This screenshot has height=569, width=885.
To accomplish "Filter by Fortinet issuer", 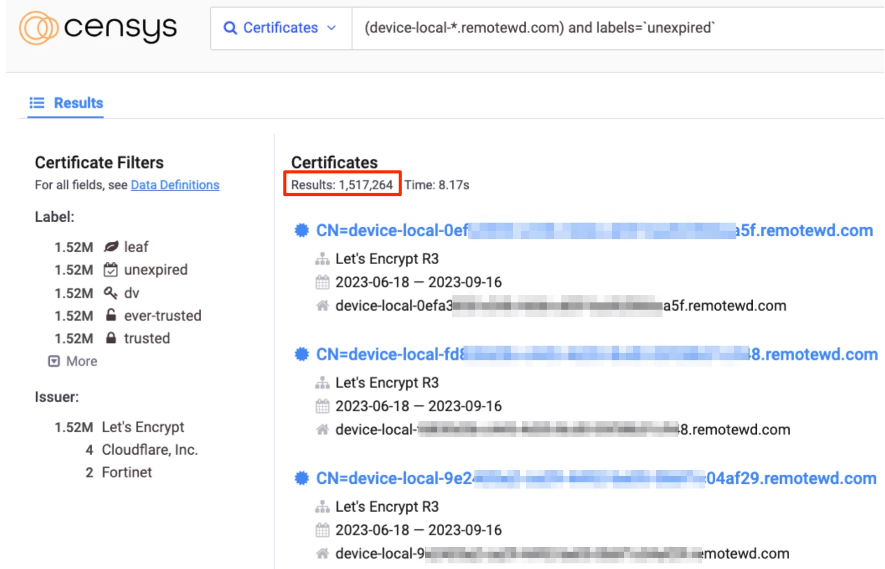I will pos(127,472).
